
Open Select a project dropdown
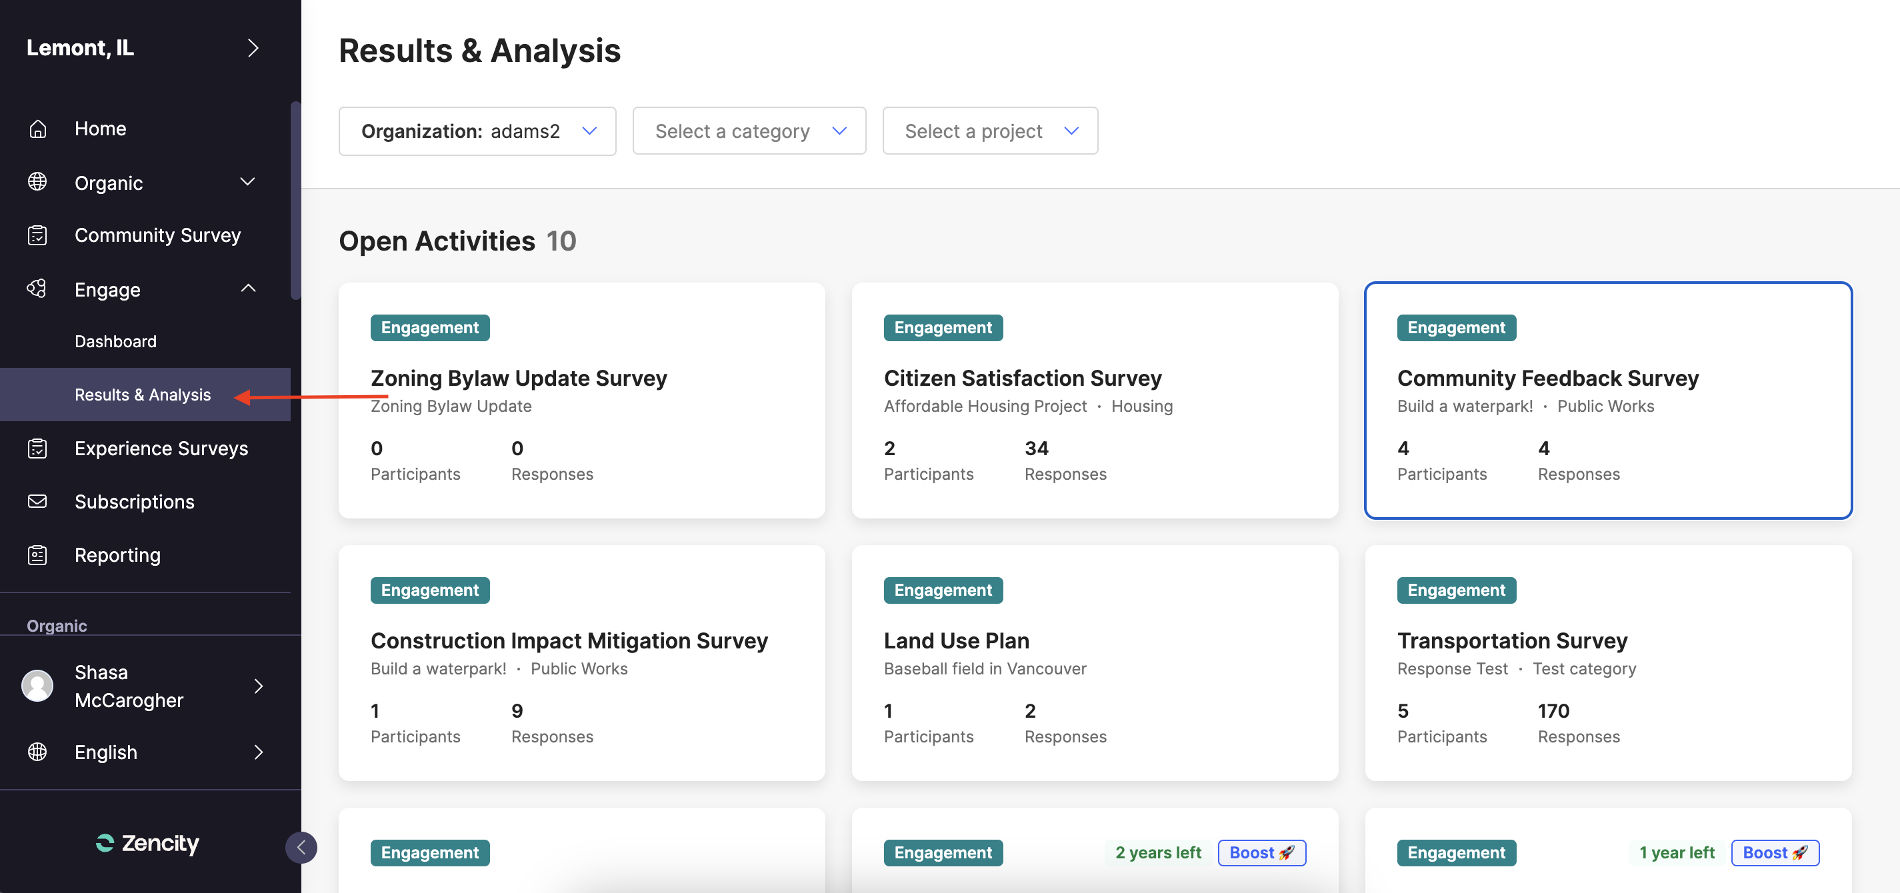coord(990,131)
